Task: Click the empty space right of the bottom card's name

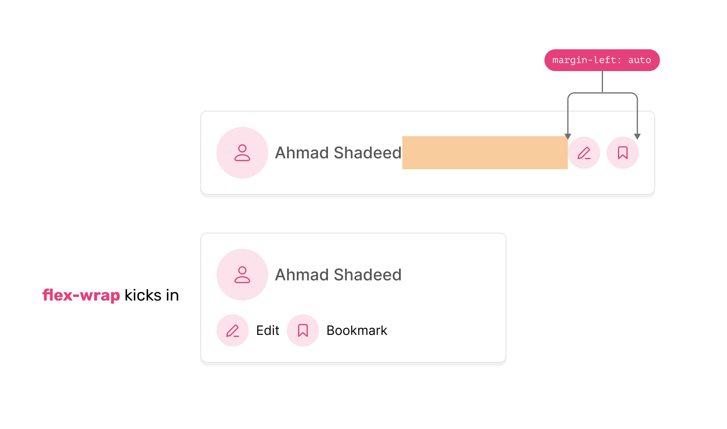Action: [452, 275]
